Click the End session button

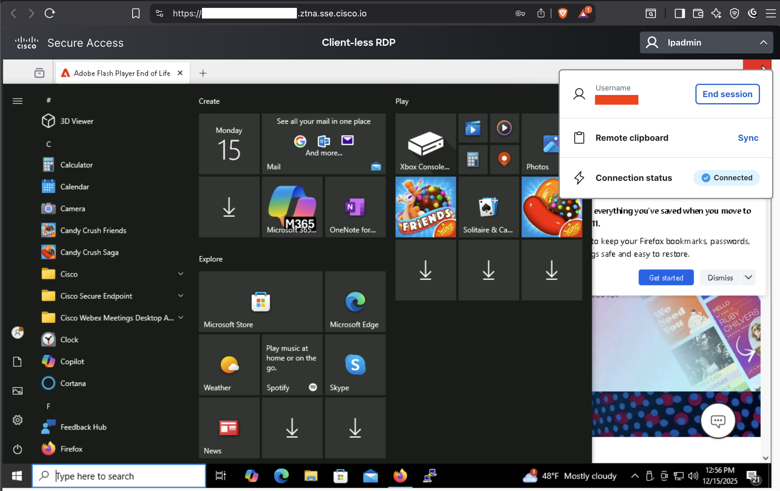(727, 94)
